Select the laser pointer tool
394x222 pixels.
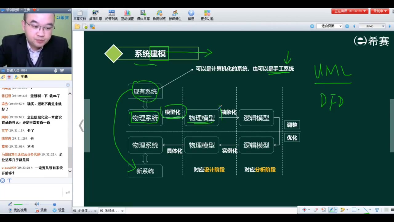point(304,210)
